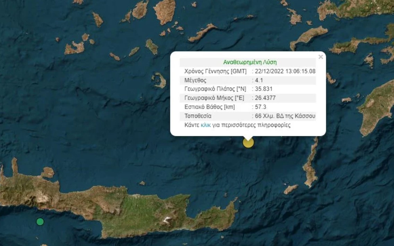Open the 'κλικ' link for more information
Screen dimensions: 394x246
click(x=206, y=125)
